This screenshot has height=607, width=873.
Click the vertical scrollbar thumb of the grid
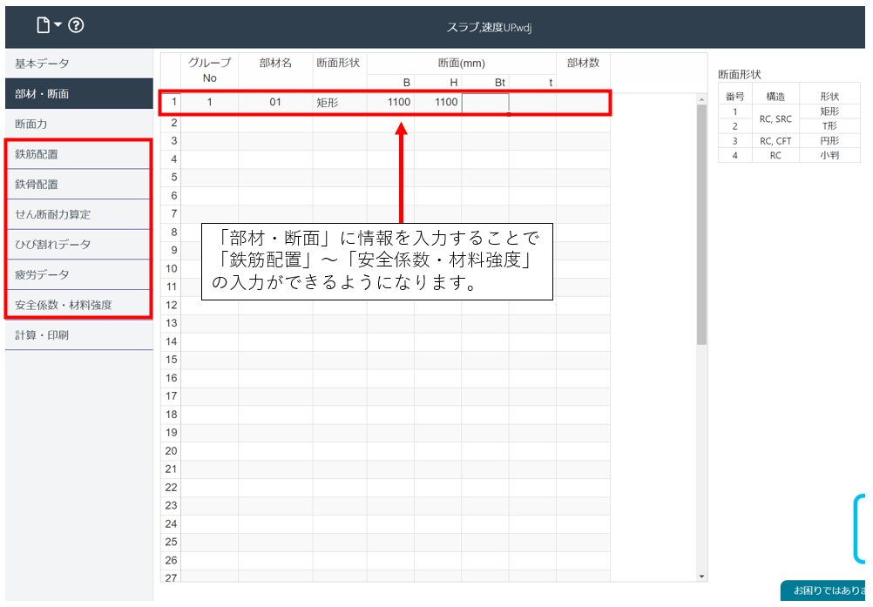[701, 225]
